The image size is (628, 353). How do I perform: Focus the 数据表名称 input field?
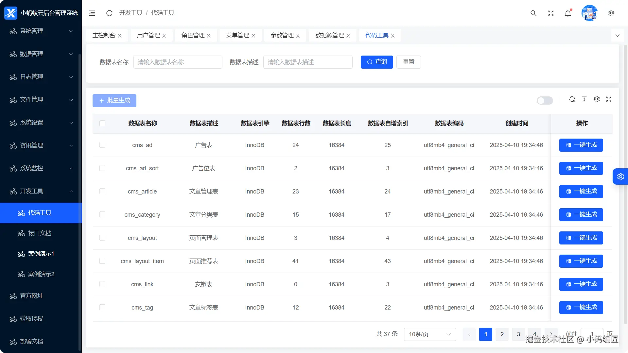[178, 62]
